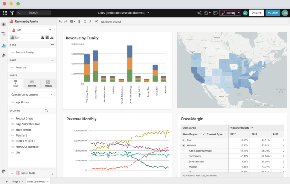The width and height of the screenshot is (290, 184).
Task: Apply percent format from the toolbar
Action: pyautogui.click(x=85, y=21)
